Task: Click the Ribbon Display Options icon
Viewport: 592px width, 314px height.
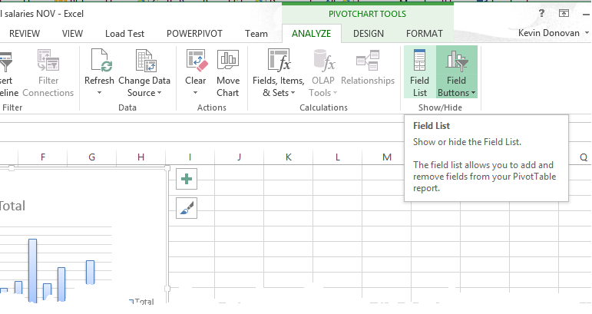Action: (x=564, y=13)
